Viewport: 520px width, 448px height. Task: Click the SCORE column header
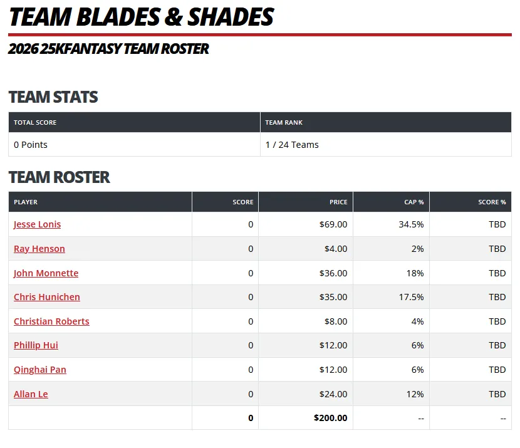225,202
